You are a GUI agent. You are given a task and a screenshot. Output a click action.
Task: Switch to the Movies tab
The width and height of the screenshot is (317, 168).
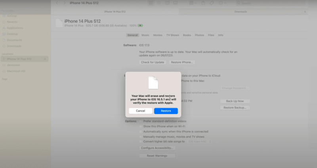(x=158, y=35)
